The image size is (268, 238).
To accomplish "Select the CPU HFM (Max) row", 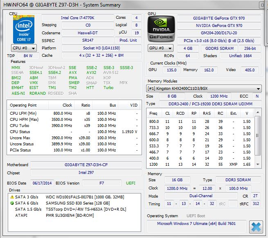I will coord(74,120).
